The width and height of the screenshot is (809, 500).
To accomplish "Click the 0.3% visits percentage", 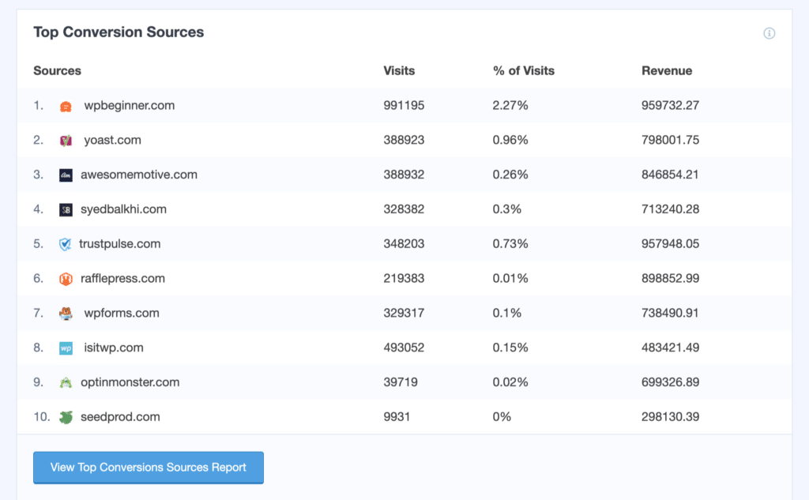I will [506, 209].
